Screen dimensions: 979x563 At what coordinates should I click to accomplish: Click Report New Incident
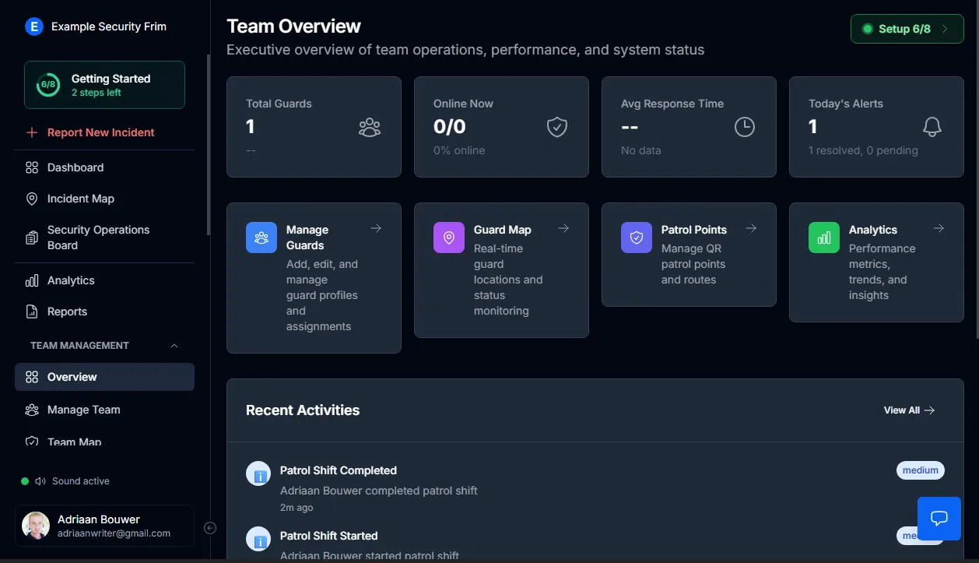pyautogui.click(x=100, y=132)
